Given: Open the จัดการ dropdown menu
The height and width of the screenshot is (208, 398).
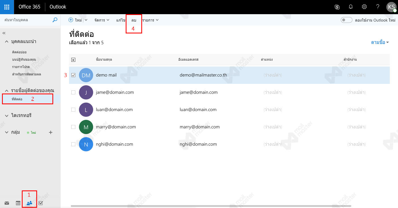Looking at the screenshot, I should (102, 20).
